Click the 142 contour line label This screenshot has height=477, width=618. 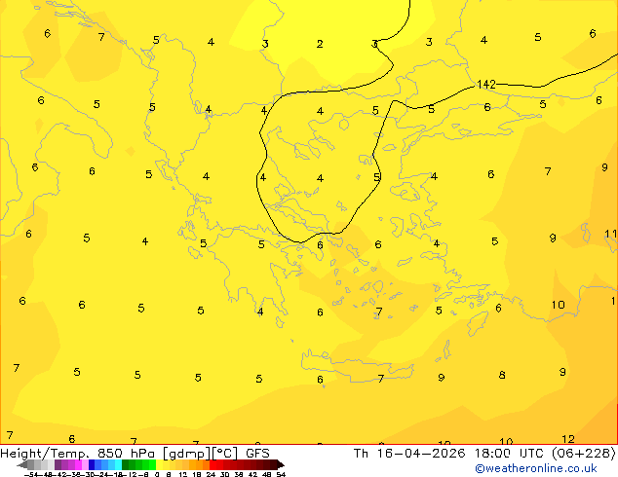click(486, 85)
